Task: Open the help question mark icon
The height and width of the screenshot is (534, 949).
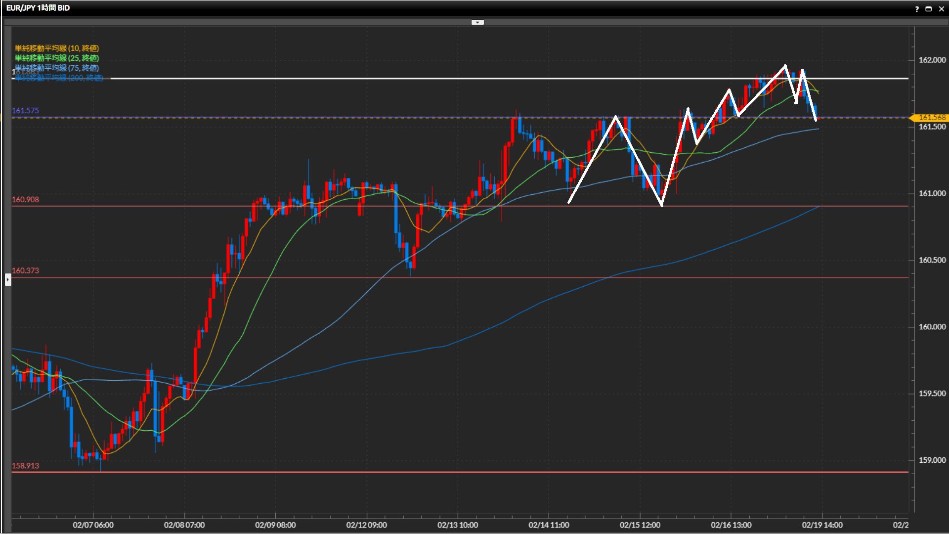Action: [917, 9]
